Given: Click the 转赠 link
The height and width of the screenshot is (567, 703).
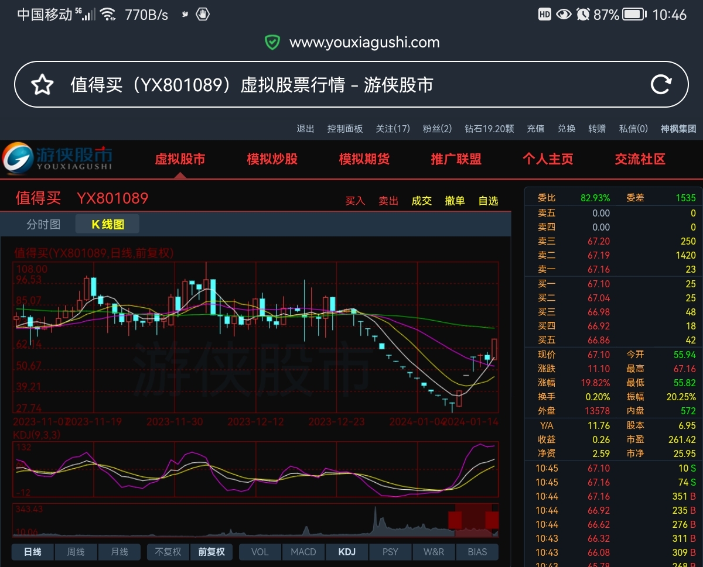Looking at the screenshot, I should click(597, 129).
